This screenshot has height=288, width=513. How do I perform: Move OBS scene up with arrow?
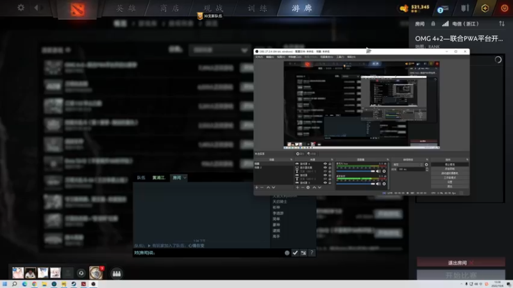point(268,188)
